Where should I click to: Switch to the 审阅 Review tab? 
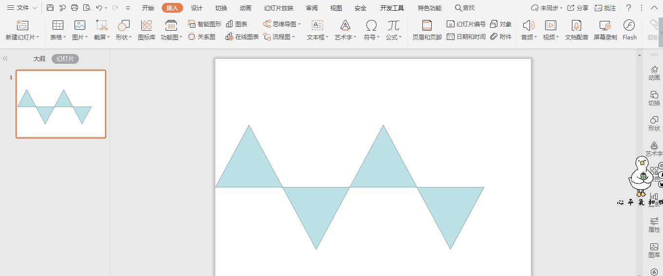(312, 8)
